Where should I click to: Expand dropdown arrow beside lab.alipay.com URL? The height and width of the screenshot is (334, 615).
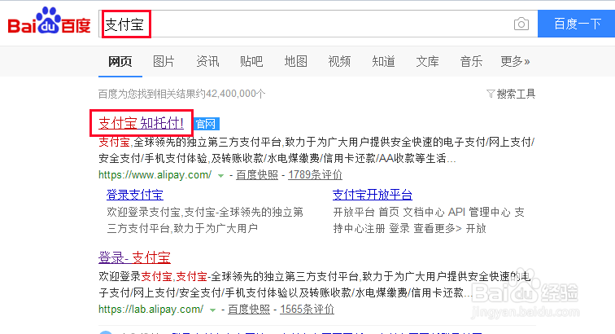click(212, 310)
